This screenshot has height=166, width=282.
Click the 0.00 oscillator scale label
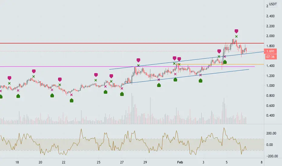270,145
